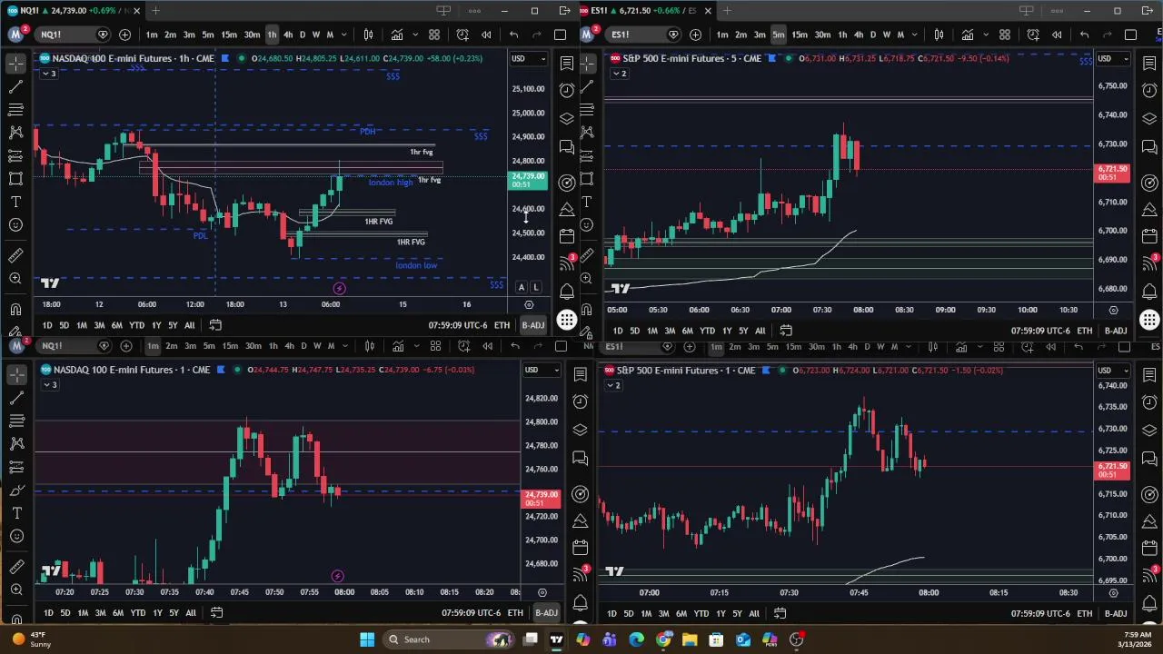Start bar replay in the NQ1! 1h toolbar
The image size is (1163, 654).
(486, 35)
